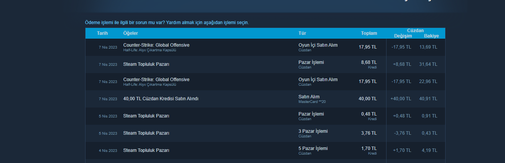Click the Tarih column header
505x163 pixels.
point(102,33)
